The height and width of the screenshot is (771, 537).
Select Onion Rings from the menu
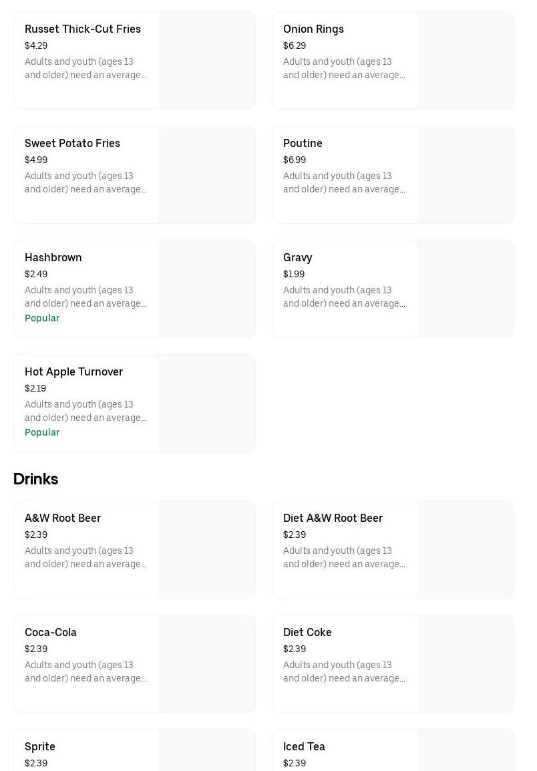tap(313, 29)
